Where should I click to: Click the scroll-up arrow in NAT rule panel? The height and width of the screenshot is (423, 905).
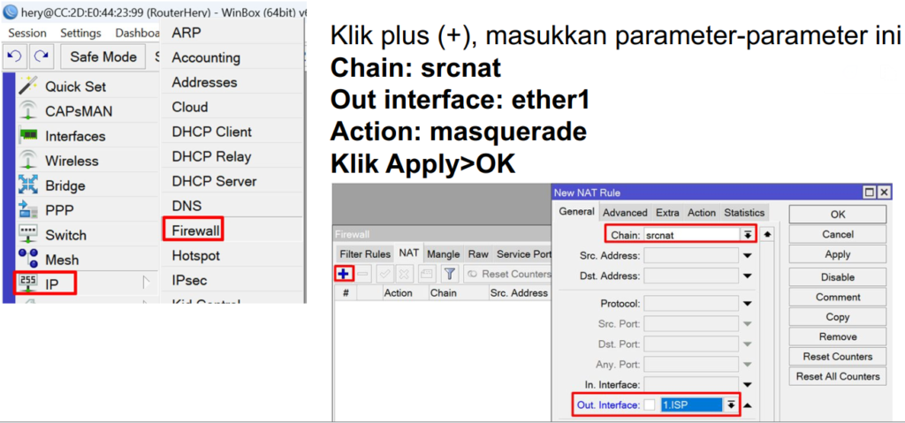(766, 235)
